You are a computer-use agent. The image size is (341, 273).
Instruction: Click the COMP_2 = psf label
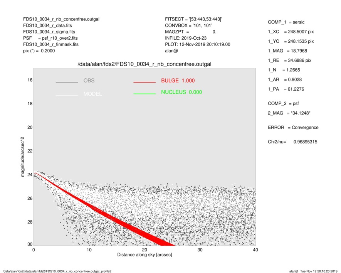tap(283, 103)
